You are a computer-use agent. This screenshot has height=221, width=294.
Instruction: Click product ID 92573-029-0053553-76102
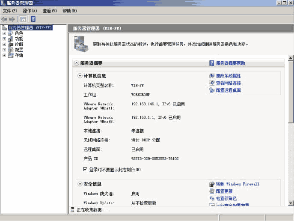(x=155, y=159)
